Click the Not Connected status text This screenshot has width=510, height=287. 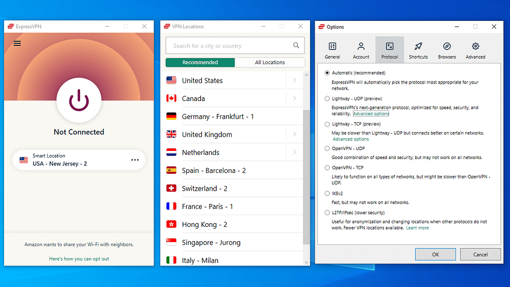pos(79,132)
